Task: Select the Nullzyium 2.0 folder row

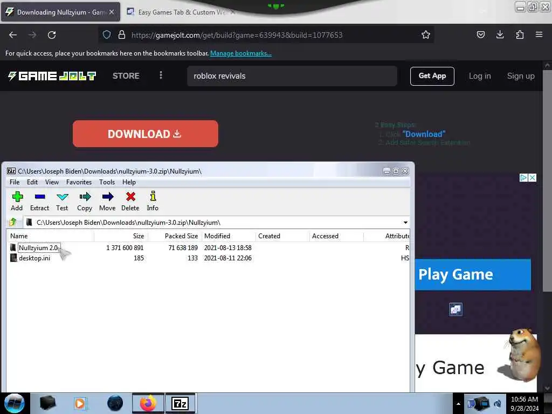Action: [208, 248]
